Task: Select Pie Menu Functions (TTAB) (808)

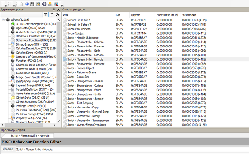Action: (36, 110)
